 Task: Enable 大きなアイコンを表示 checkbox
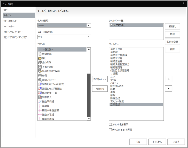110,130
